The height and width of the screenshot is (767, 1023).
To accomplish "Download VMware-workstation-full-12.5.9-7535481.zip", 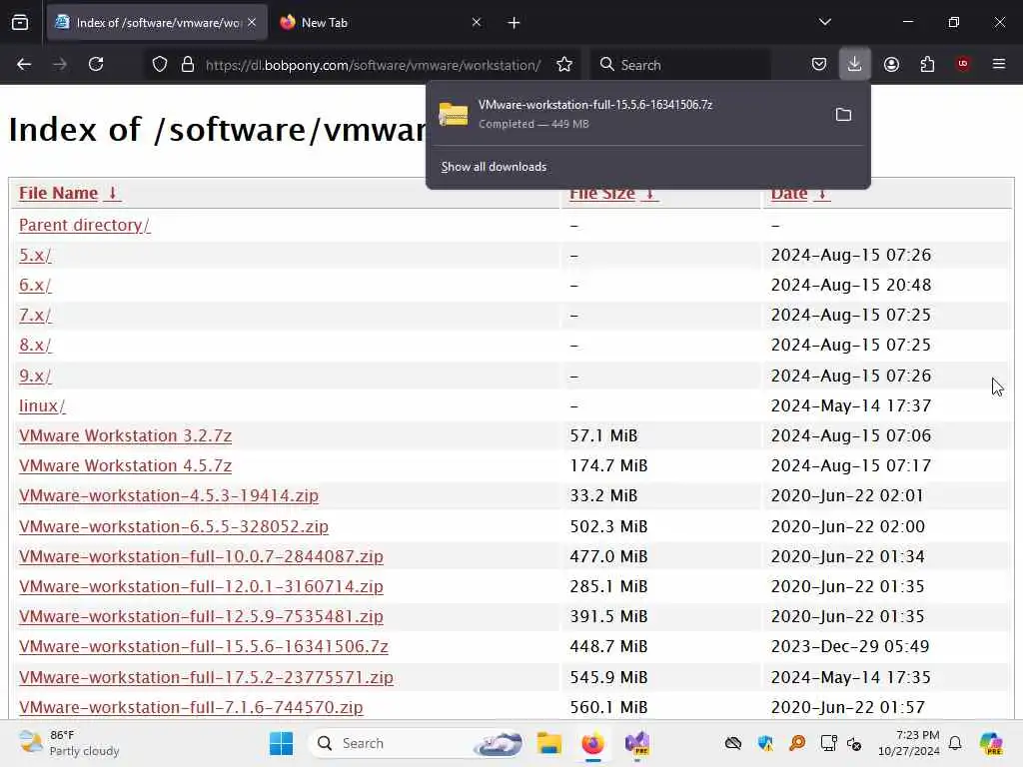I will pos(201,616).
